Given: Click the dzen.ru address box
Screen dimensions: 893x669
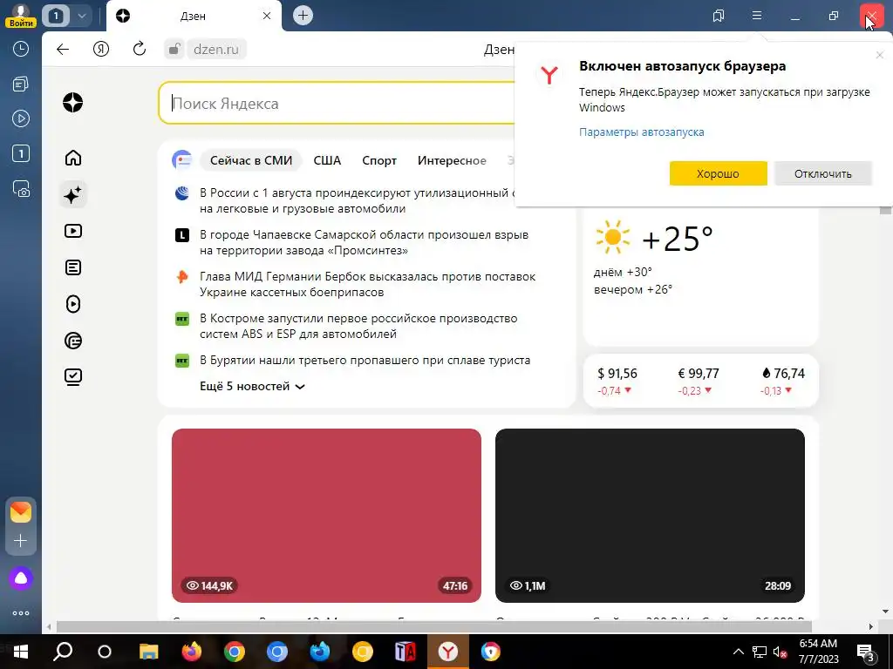Looking at the screenshot, I should click(216, 49).
